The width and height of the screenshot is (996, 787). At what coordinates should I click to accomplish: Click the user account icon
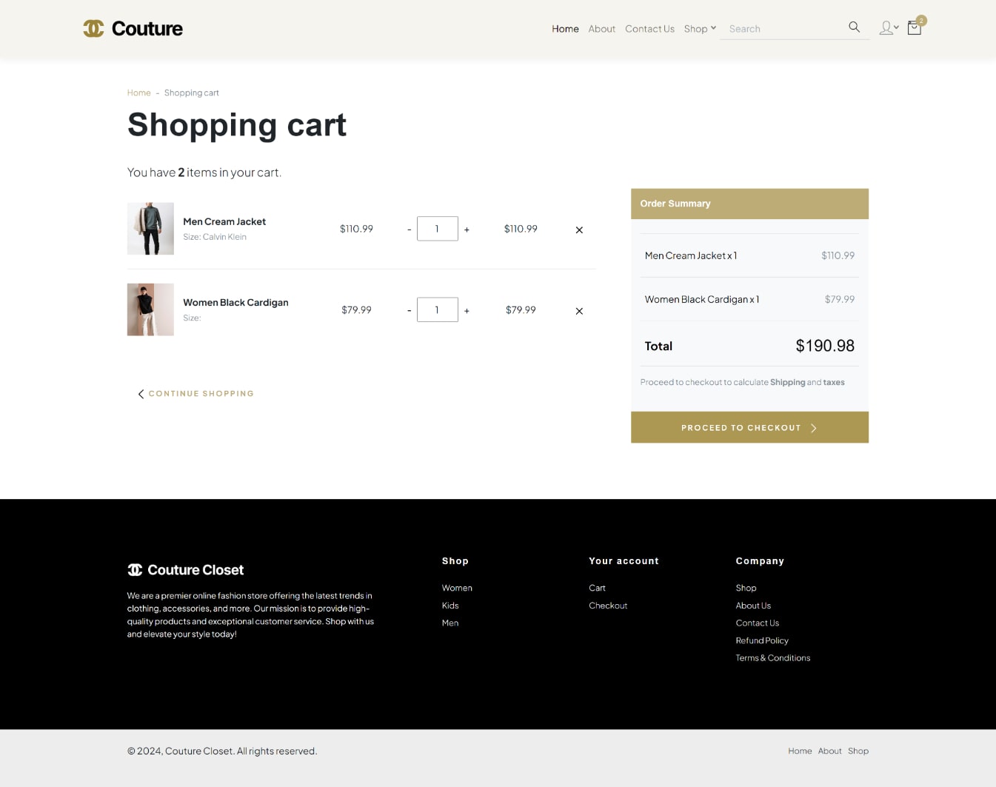pos(886,27)
